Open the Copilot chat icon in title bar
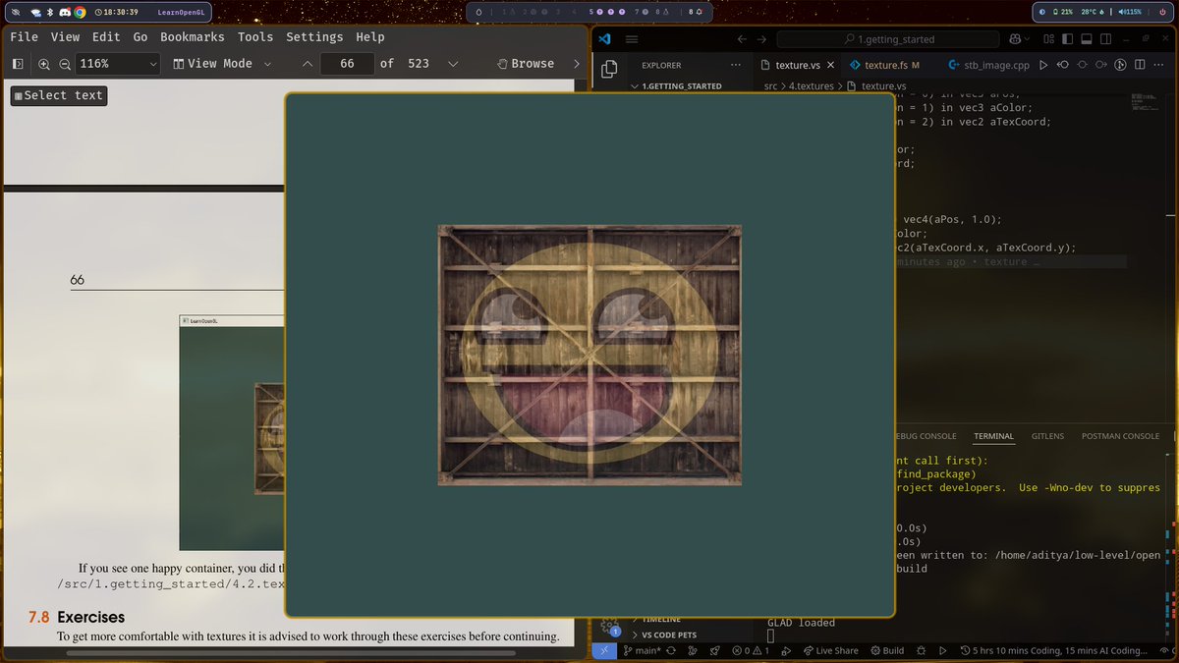The image size is (1179, 663). click(x=1015, y=39)
